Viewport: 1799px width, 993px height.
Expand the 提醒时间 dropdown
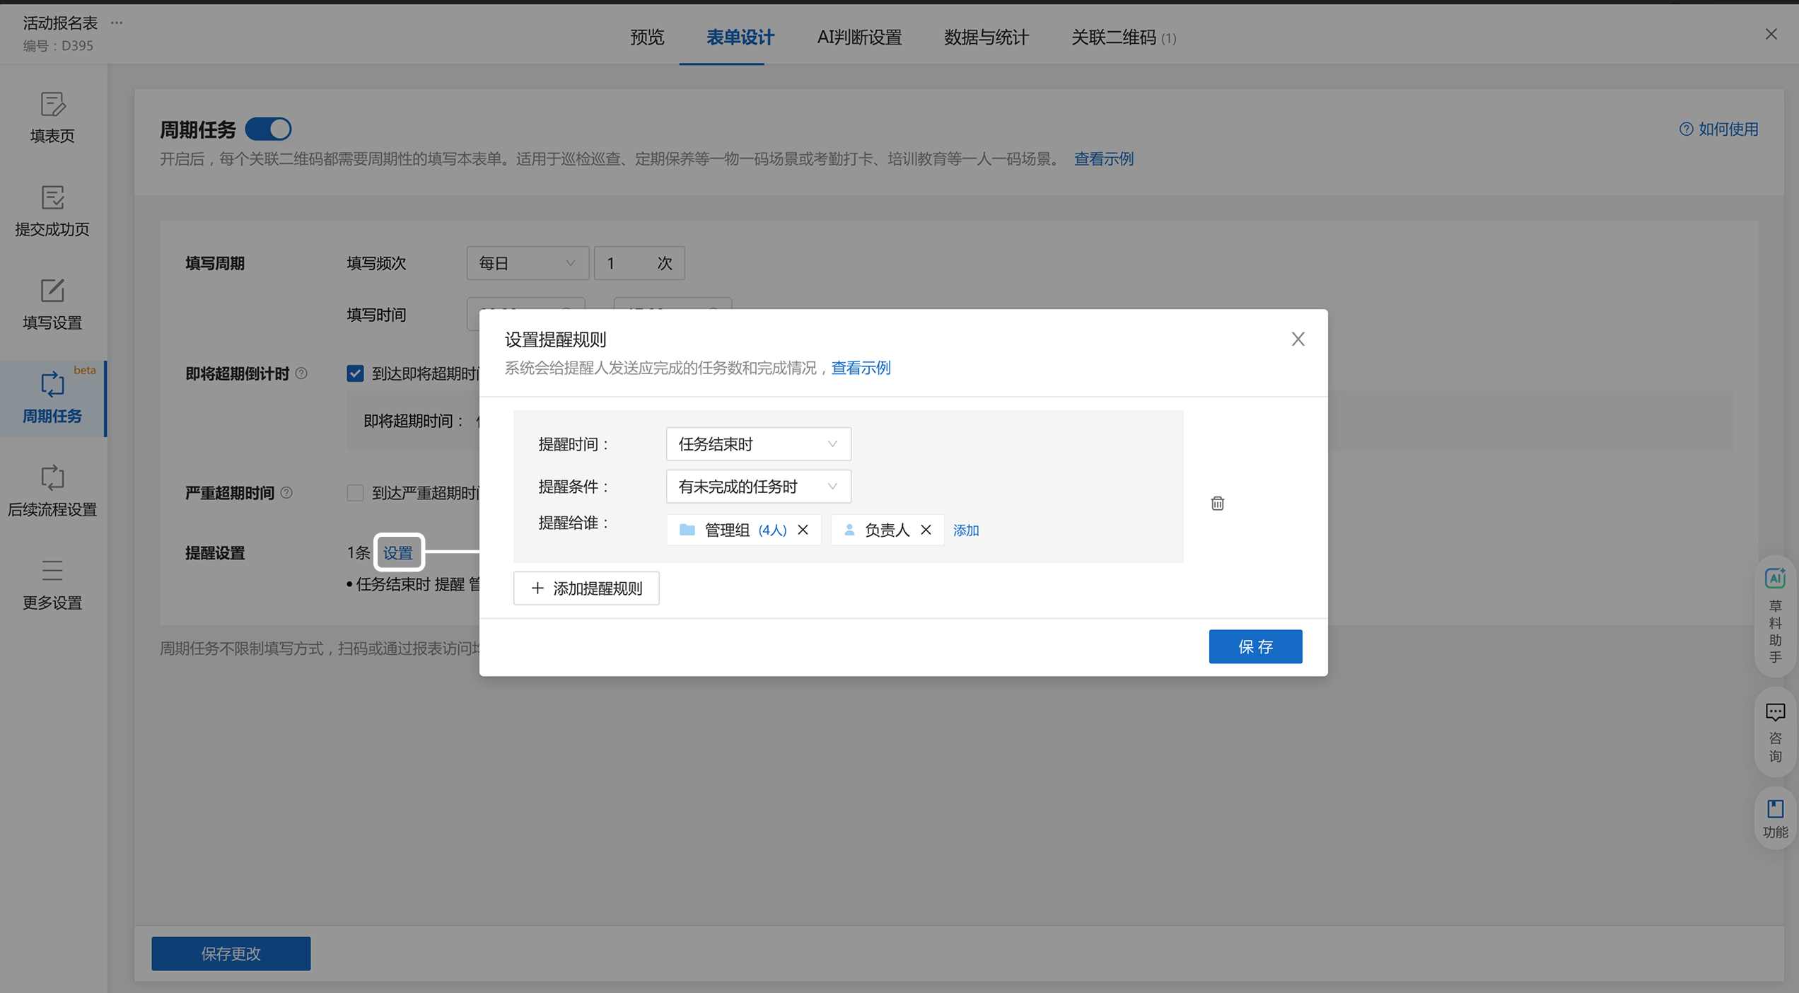(758, 444)
